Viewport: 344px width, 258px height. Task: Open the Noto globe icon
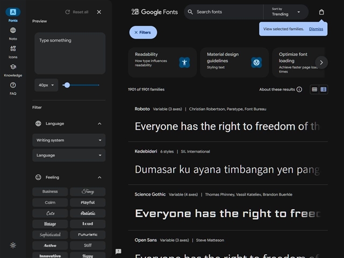tap(13, 30)
